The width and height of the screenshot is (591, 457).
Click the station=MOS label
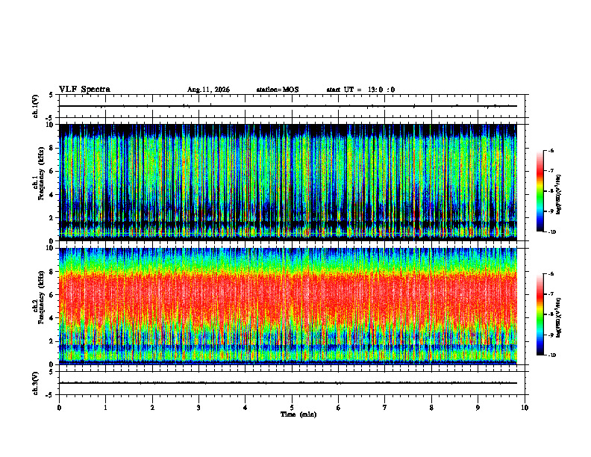click(x=278, y=90)
